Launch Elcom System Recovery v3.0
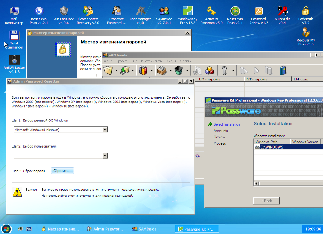The height and width of the screenshot is (234, 323). point(88,15)
